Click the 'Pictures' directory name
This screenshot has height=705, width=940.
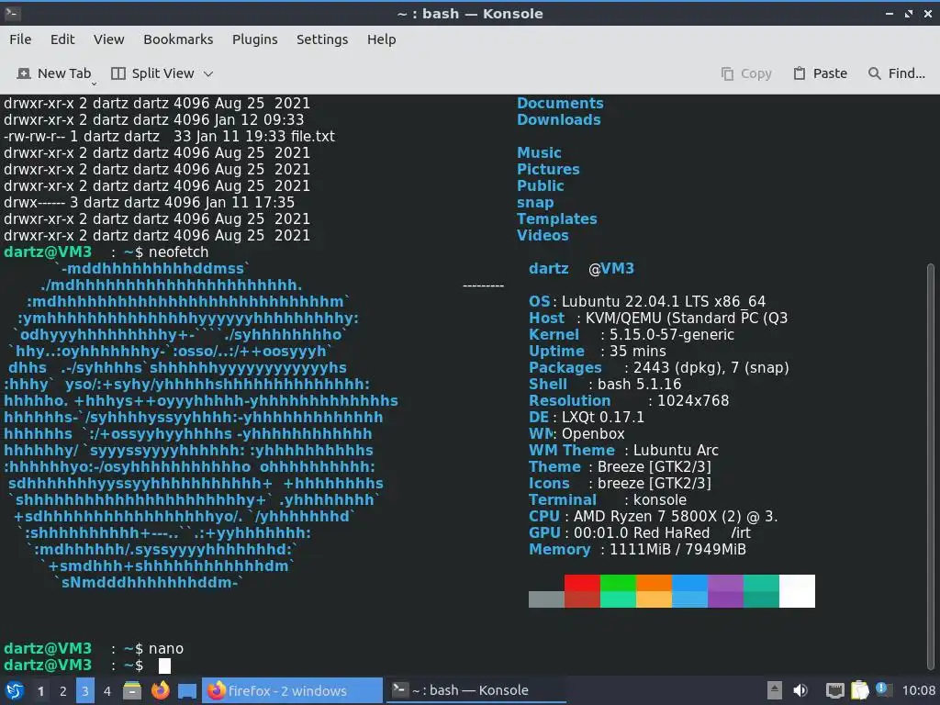(x=548, y=169)
